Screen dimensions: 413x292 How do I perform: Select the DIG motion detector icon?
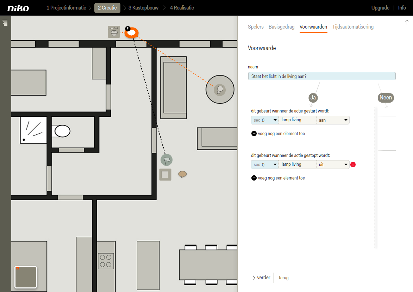(x=114, y=32)
